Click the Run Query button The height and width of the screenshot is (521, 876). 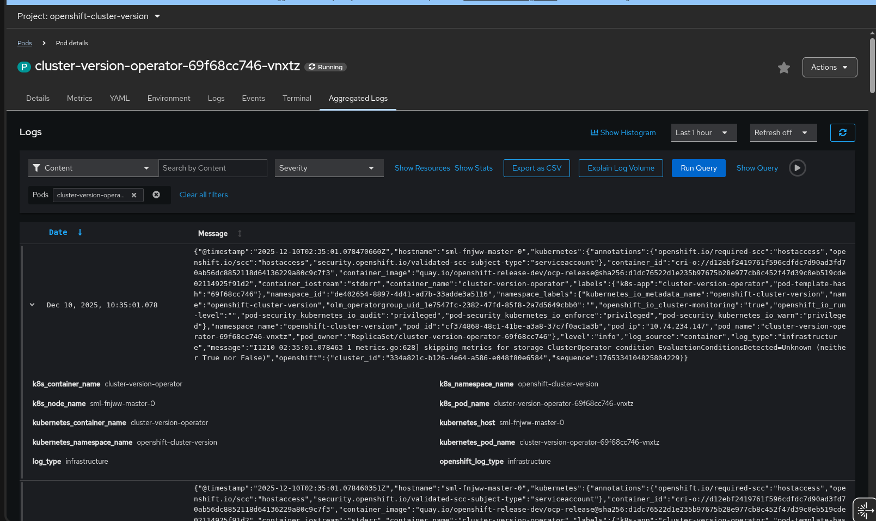point(698,168)
